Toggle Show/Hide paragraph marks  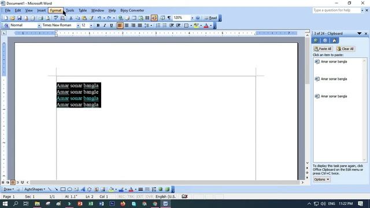point(169,18)
